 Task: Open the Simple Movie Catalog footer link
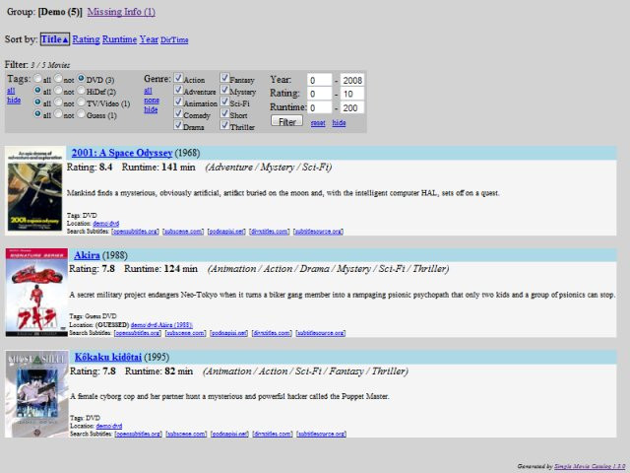[590, 466]
